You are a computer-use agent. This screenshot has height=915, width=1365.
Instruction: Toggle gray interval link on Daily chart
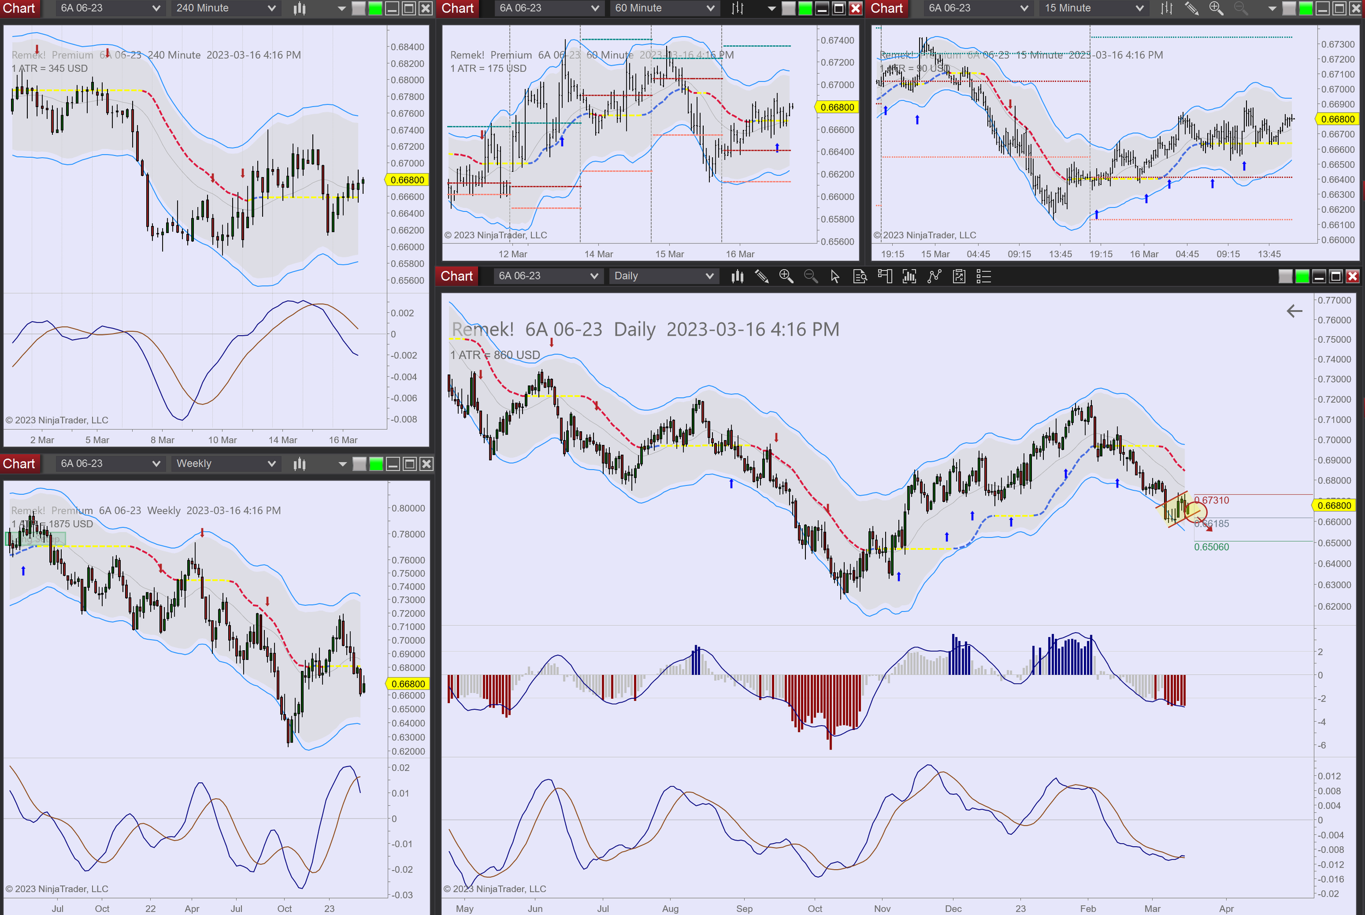1285,276
